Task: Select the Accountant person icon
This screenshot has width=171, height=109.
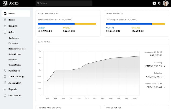Action: click(x=5, y=83)
